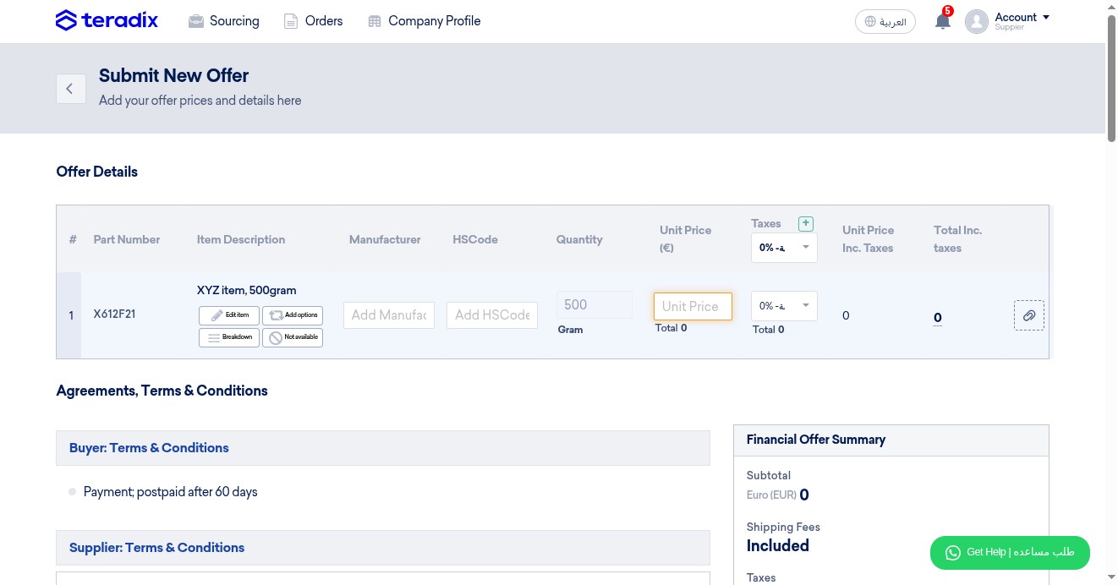Viewport: 1118px width, 585px height.
Task: Click the Add HSCode field
Action: point(492,315)
